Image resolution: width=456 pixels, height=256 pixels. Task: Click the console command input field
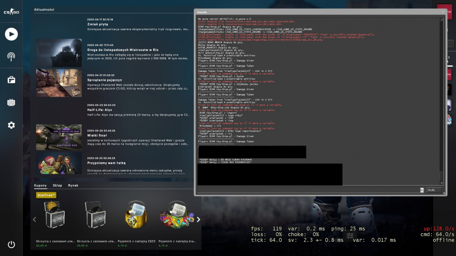[x=308, y=190]
